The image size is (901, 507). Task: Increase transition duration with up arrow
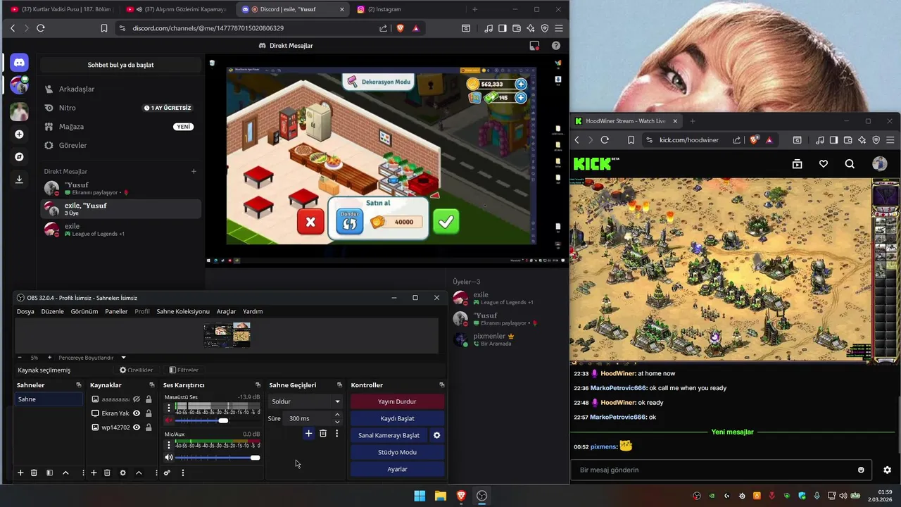337,415
